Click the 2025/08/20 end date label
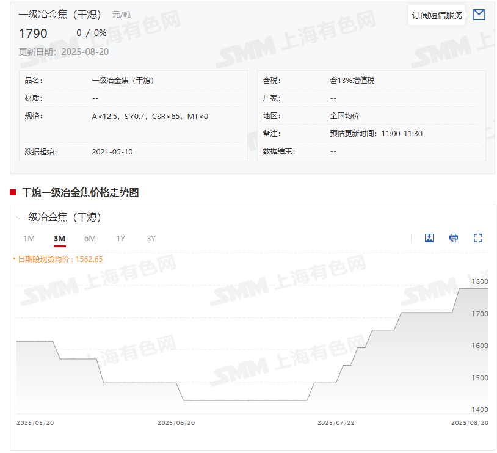This screenshot has width=497, height=453. pos(470,422)
